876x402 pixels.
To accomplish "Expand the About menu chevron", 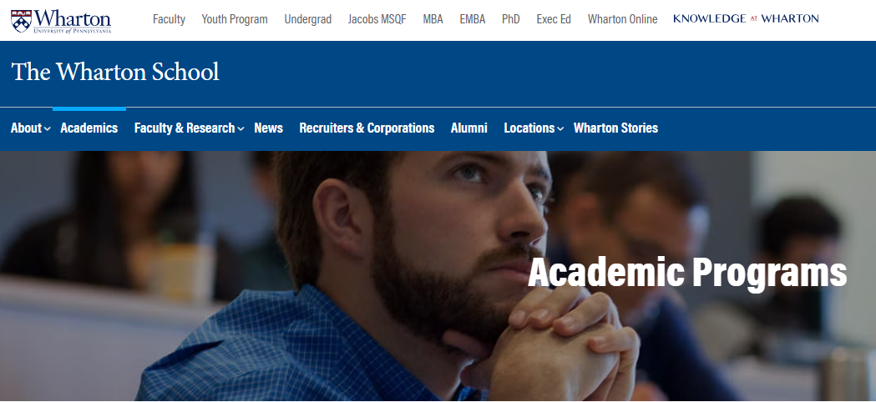I will click(48, 129).
